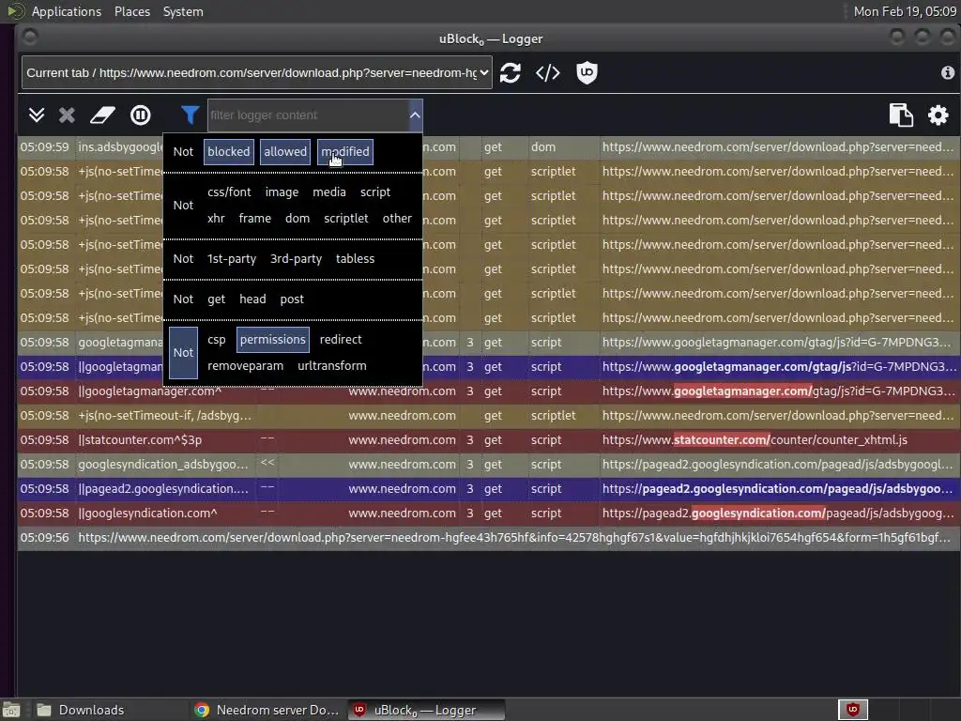Image resolution: width=961 pixels, height=721 pixels.
Task: Pause the logger
Action: [141, 115]
